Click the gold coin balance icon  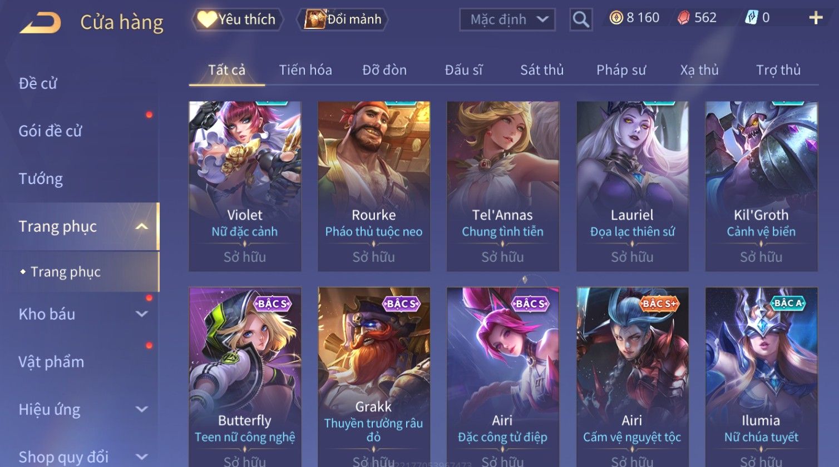[616, 18]
